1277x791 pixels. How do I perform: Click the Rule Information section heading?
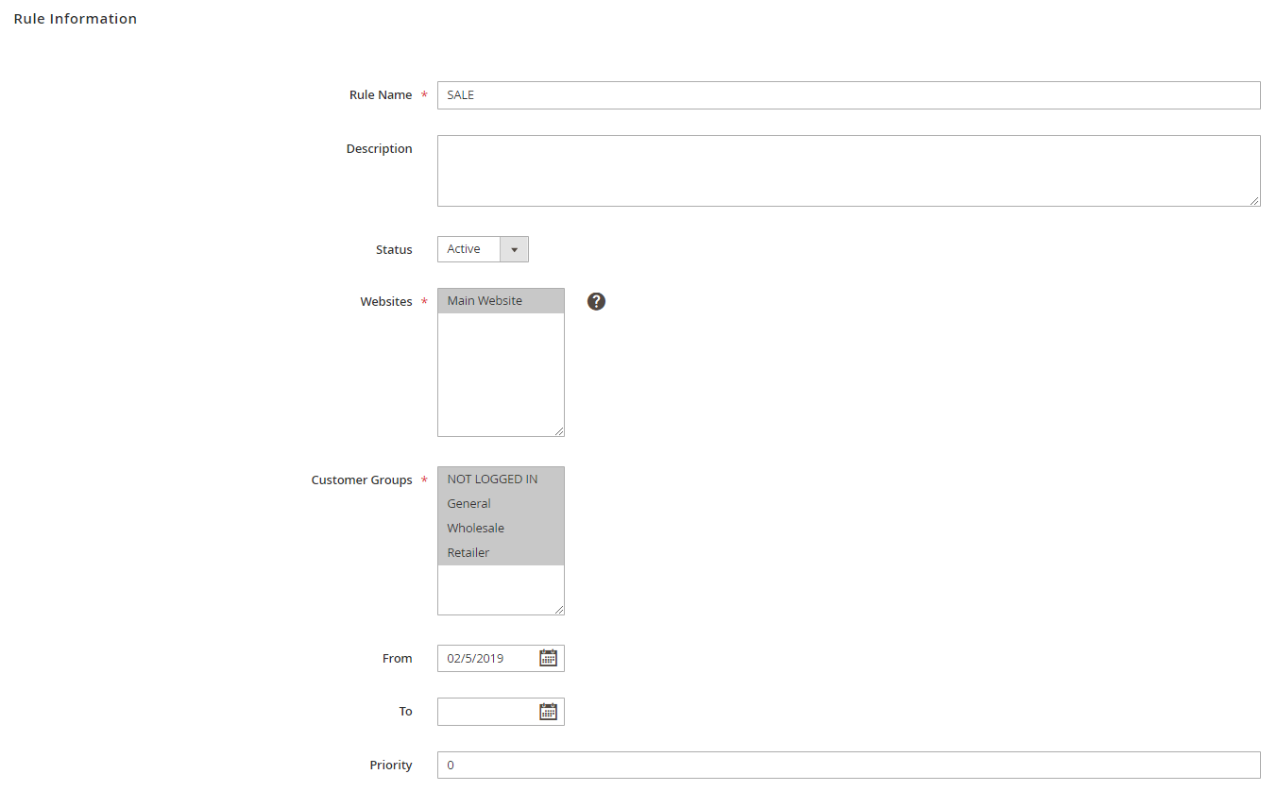(76, 19)
